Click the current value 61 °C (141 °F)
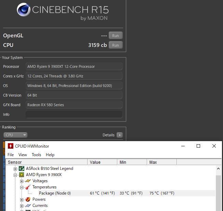 102,193
